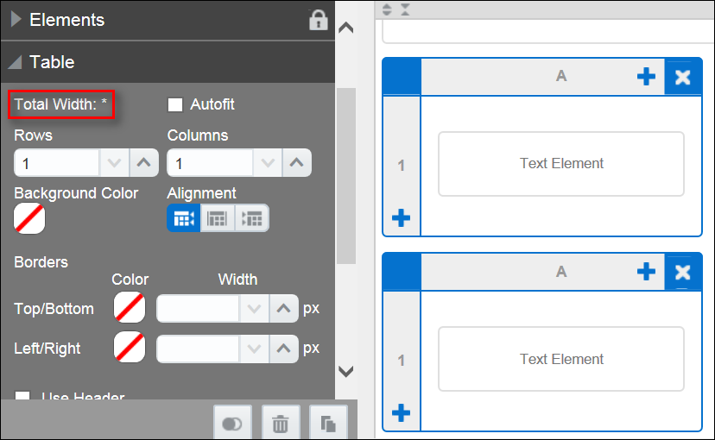
Task: Collapse the Table section
Action: pyautogui.click(x=16, y=62)
